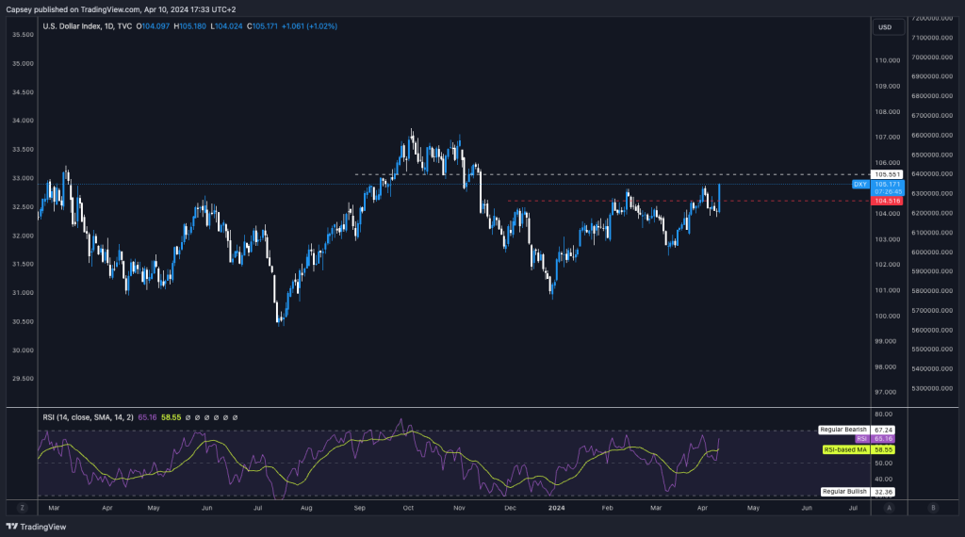The width and height of the screenshot is (965, 537).
Task: Click the Regular Bullish label
Action: coord(842,492)
